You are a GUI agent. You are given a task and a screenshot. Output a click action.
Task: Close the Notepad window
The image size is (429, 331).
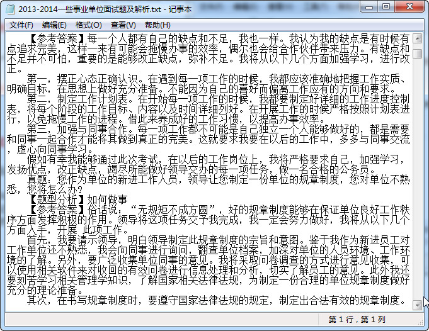click(x=409, y=7)
